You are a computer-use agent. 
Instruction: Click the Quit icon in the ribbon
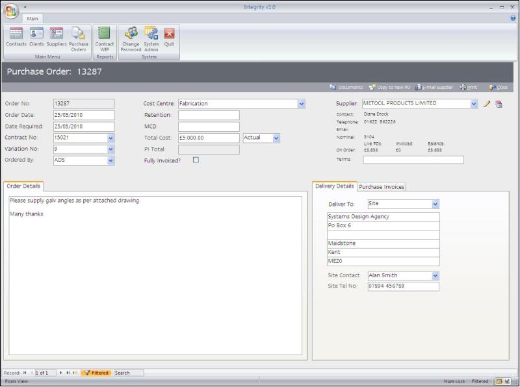[x=169, y=38]
